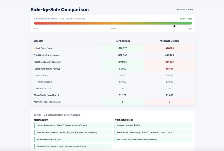Select the Total Loans (Must Repay) label
This screenshot has width=224, height=151.
click(47, 69)
